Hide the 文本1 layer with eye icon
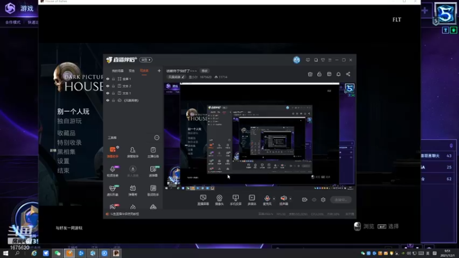Image resolution: width=459 pixels, height=258 pixels. coord(108,93)
